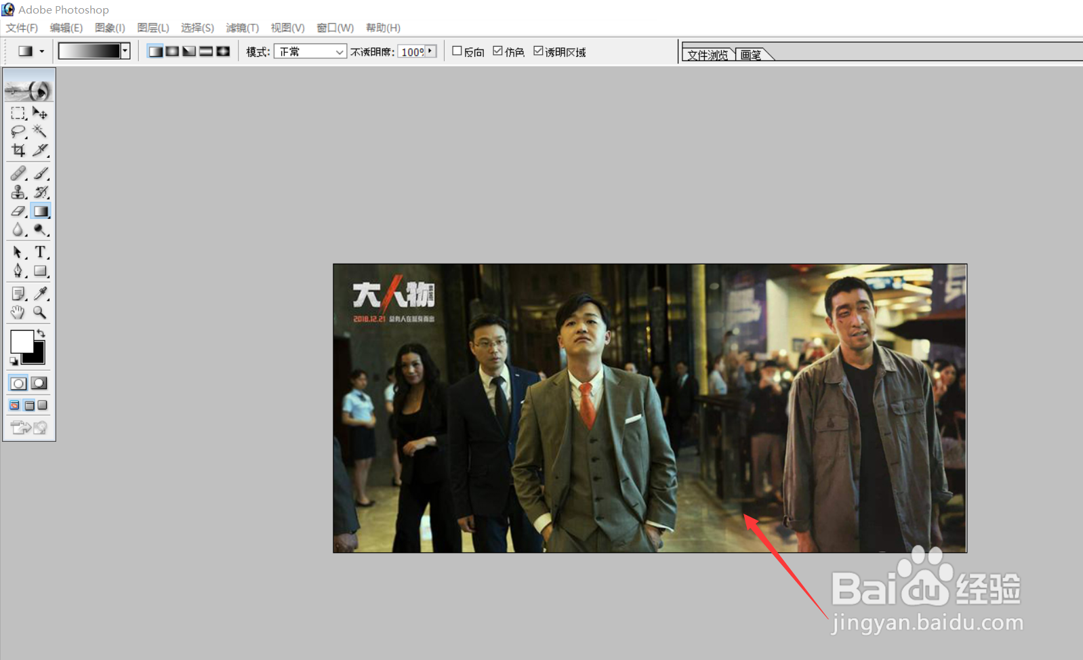Select the Type tool
1083x660 pixels.
[x=40, y=252]
